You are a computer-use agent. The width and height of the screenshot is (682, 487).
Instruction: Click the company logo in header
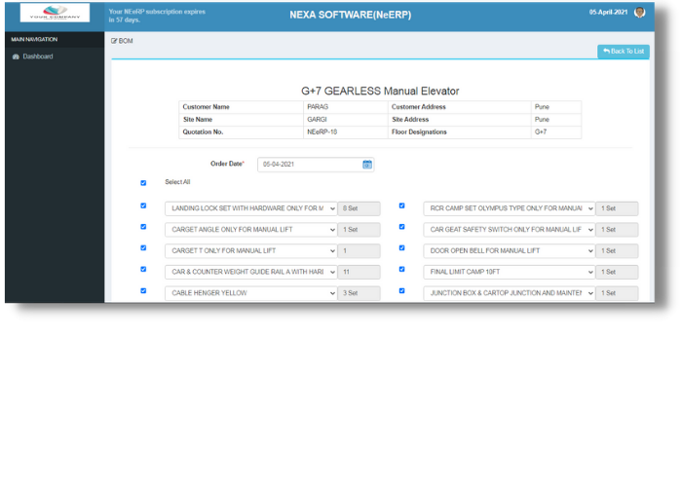pos(55,13)
